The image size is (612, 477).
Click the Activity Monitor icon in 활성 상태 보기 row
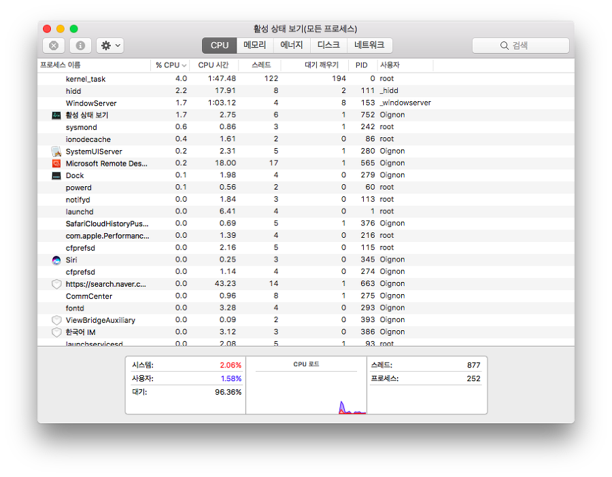pos(56,116)
